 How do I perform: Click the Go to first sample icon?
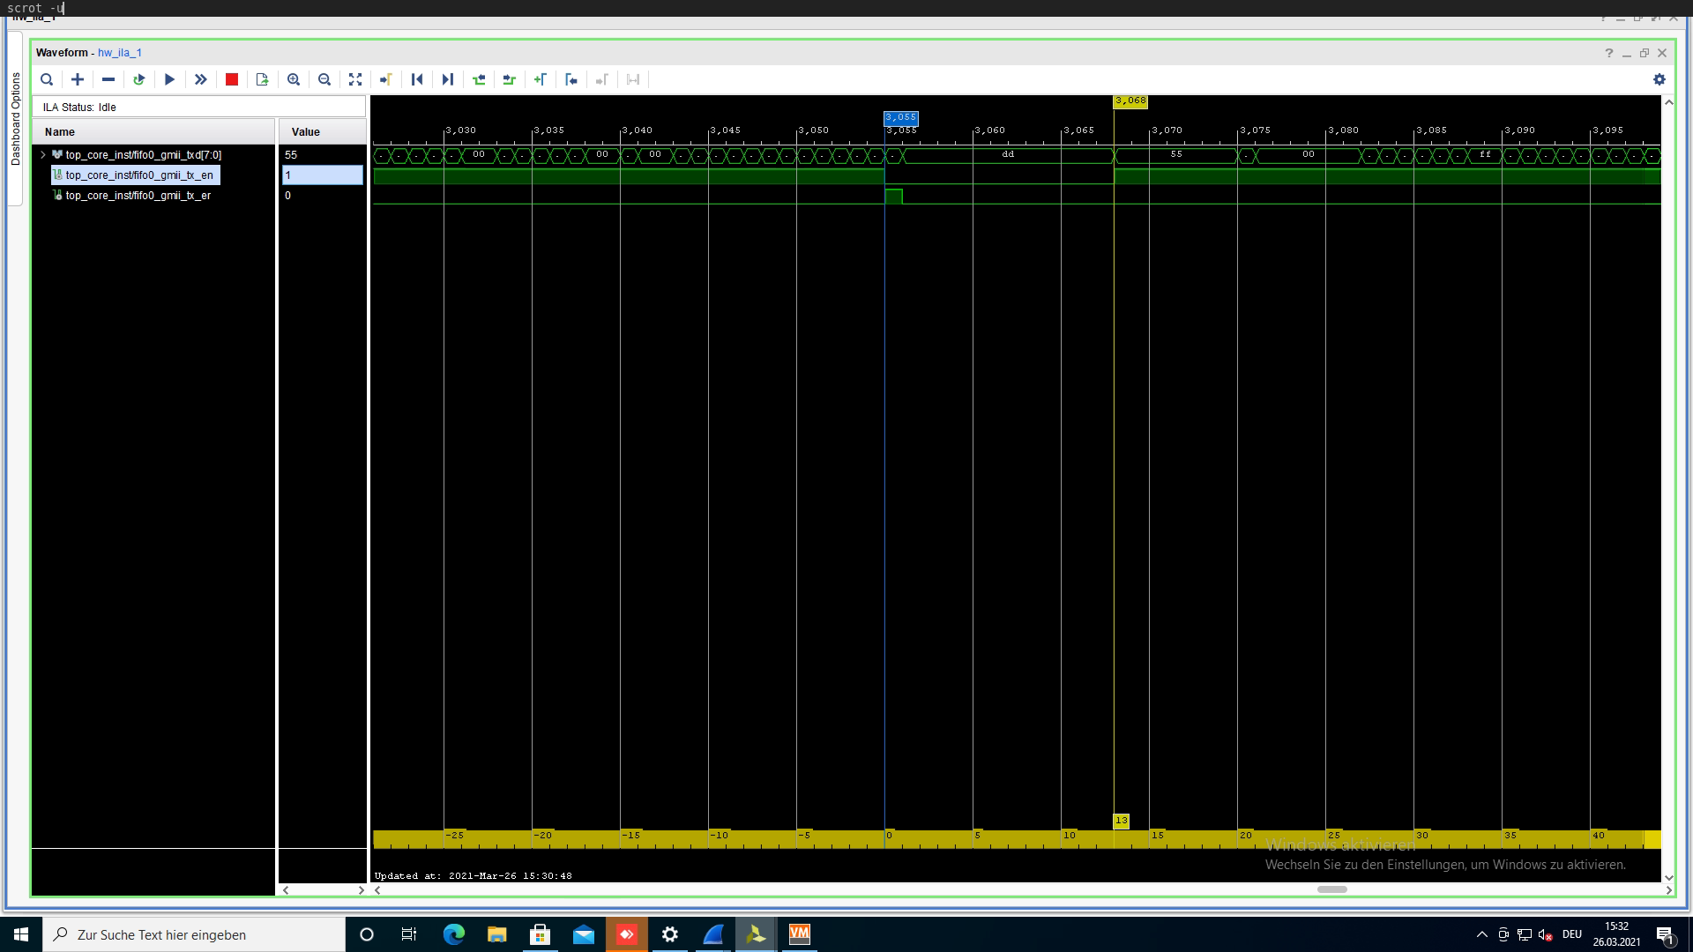pyautogui.click(x=417, y=79)
